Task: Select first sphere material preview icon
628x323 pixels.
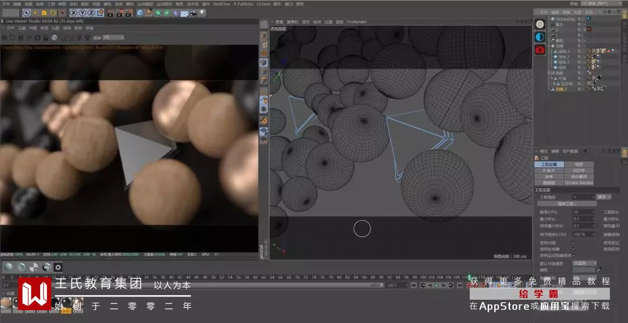Action: 8,267
